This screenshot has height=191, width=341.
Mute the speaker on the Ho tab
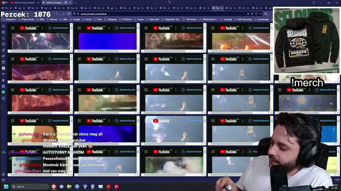[x=3, y=8]
